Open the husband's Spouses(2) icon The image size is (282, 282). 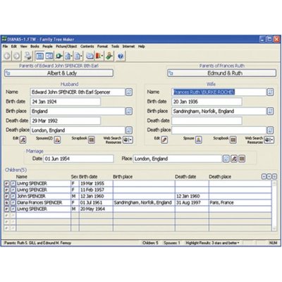(x=57, y=140)
